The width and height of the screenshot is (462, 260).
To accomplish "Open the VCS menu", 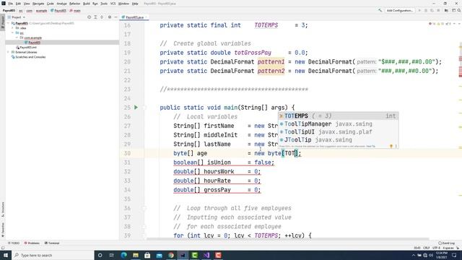I will pos(113,4).
